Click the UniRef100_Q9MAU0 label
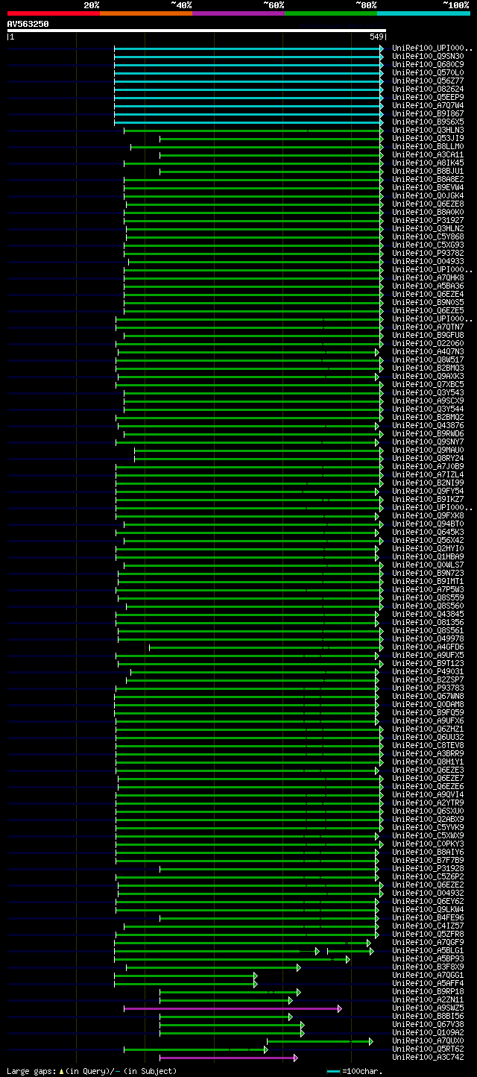The image size is (477, 1077). 428,450
